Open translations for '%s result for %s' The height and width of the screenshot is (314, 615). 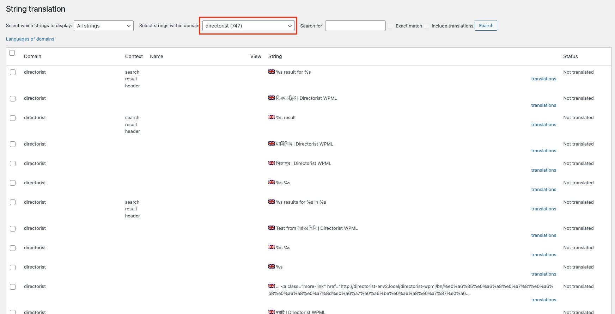(543, 79)
